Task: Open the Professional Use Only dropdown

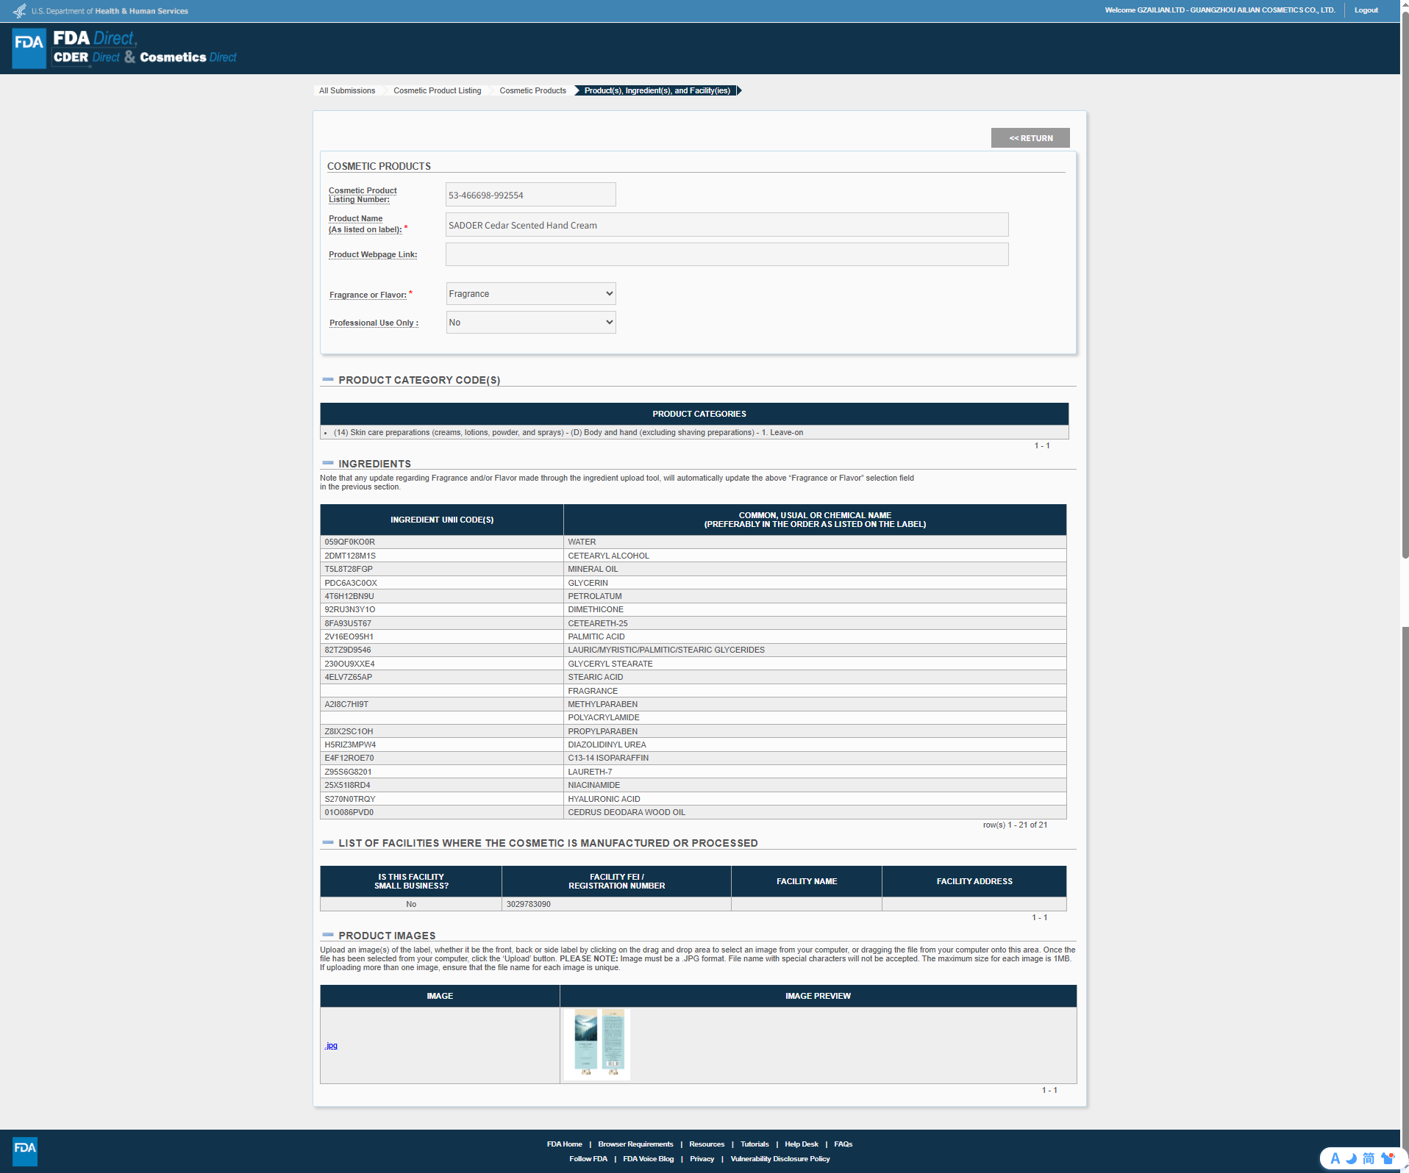Action: pos(530,323)
